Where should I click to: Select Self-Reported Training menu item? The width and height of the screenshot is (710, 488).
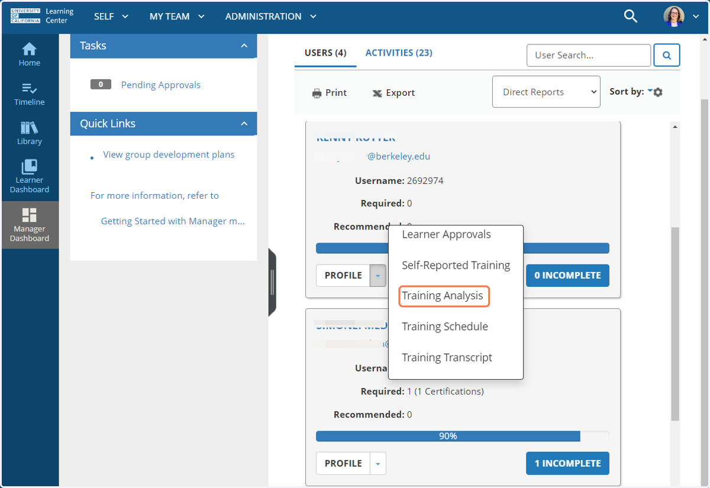click(x=456, y=265)
